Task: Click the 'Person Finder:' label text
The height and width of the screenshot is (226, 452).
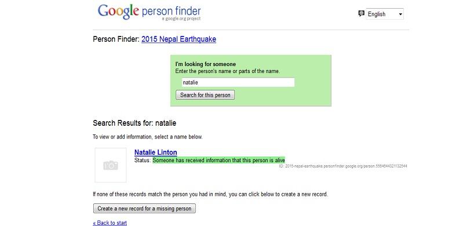Action: pyautogui.click(x=116, y=39)
